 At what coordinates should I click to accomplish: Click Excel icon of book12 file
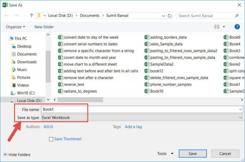point(147,71)
